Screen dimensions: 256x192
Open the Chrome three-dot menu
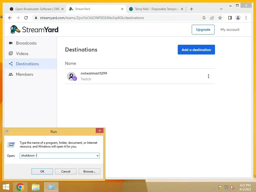(x=246, y=18)
